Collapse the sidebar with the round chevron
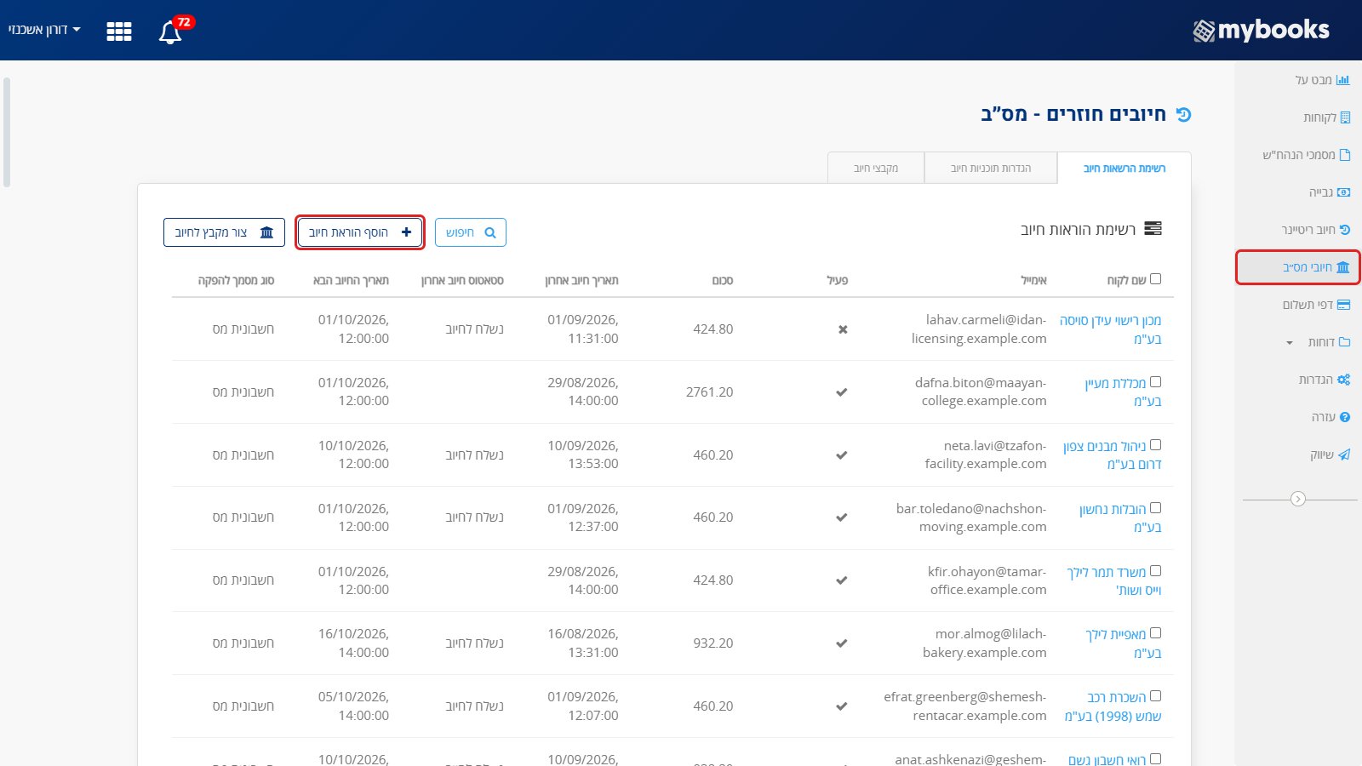Viewport: 1362px width, 766px height. (x=1298, y=499)
